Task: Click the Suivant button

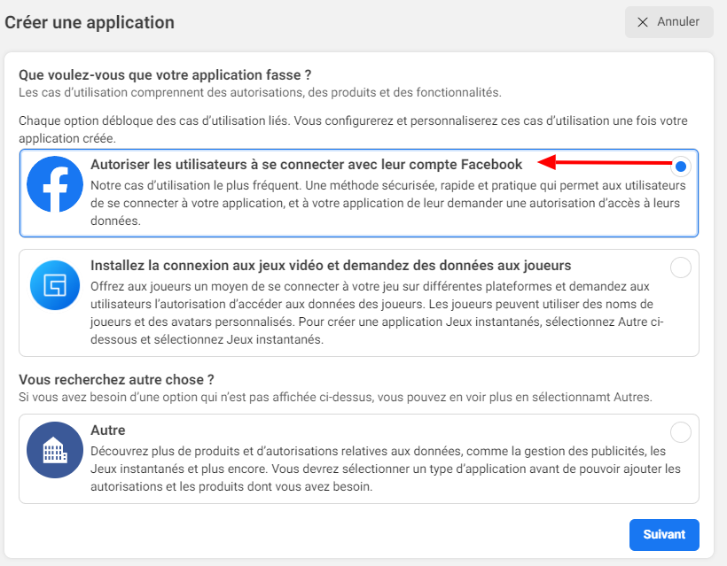Action: click(x=663, y=534)
